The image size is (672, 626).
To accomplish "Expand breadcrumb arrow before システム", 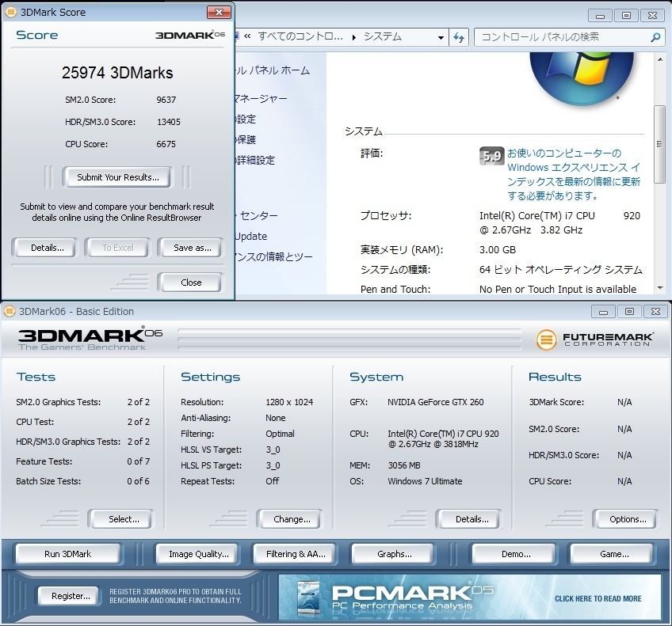I will click(354, 38).
